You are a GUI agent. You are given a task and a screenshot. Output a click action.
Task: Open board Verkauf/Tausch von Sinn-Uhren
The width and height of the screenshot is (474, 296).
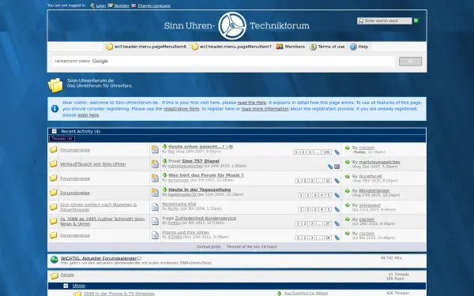92,164
